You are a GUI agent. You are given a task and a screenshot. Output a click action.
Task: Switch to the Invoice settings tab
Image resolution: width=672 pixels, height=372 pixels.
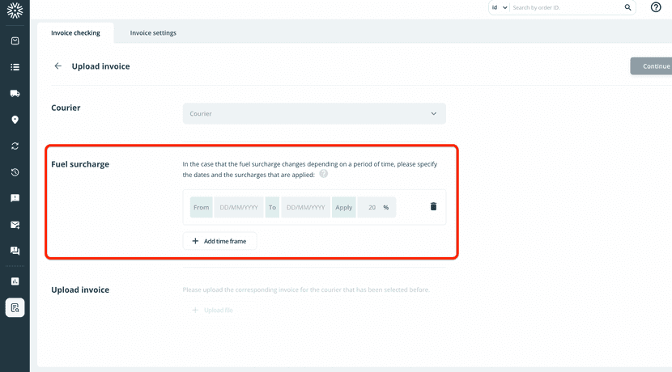[x=153, y=33]
